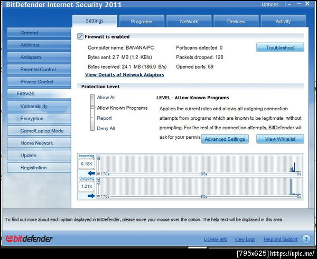Image resolution: width=317 pixels, height=259 pixels.
Task: Open the Vulnerability section
Action: tap(39, 106)
